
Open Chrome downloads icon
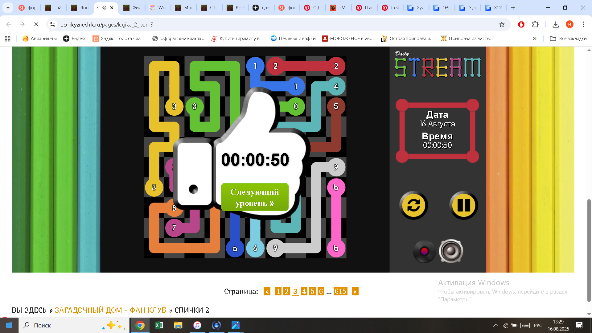556,24
